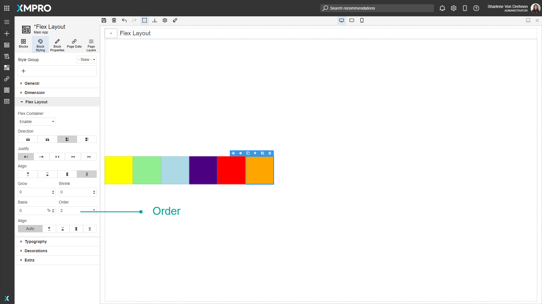Select the column flex Direction option
The height and width of the screenshot is (304, 542).
click(67, 139)
